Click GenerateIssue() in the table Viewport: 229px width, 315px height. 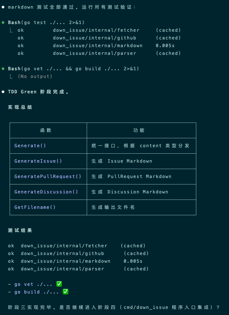[38, 161]
